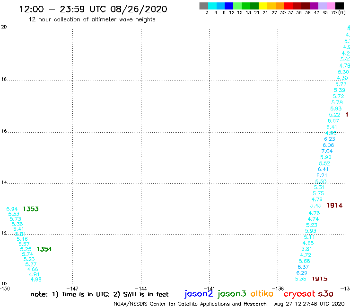Image resolution: width=350 pixels, height=308 pixels.
Task: Click the 6.21 wave height reading
Action: (x=322, y=176)
